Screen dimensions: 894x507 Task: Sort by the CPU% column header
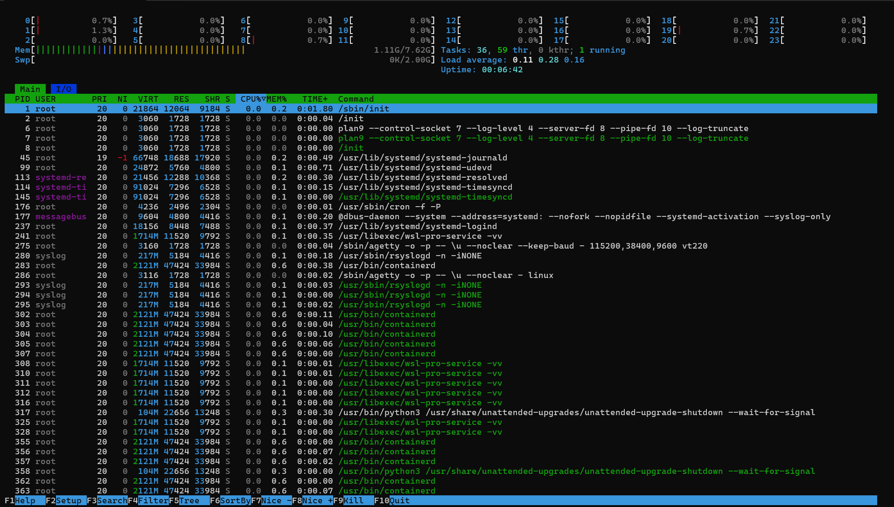[251, 99]
